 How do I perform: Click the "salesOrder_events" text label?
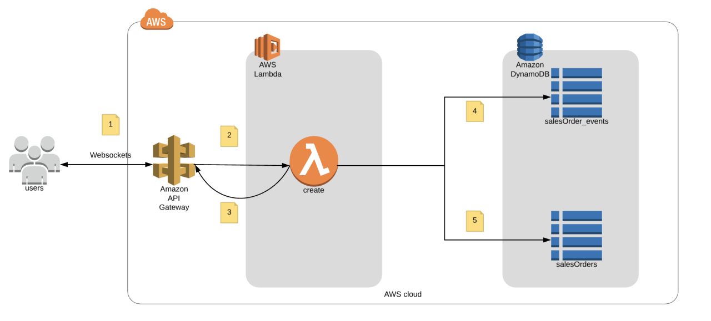pyautogui.click(x=577, y=121)
